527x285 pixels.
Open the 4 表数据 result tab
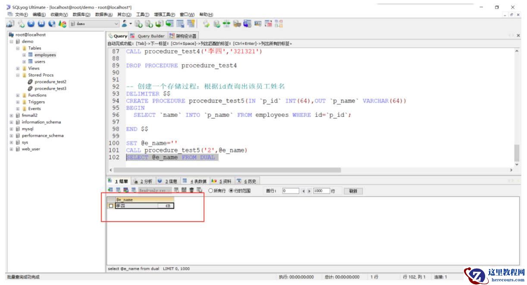click(194, 181)
